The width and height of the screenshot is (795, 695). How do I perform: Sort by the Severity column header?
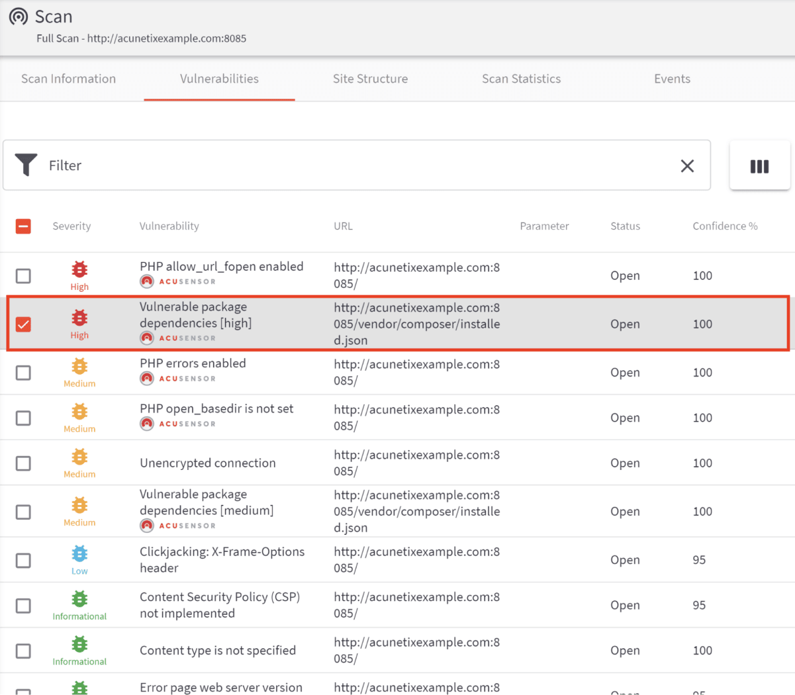71,226
